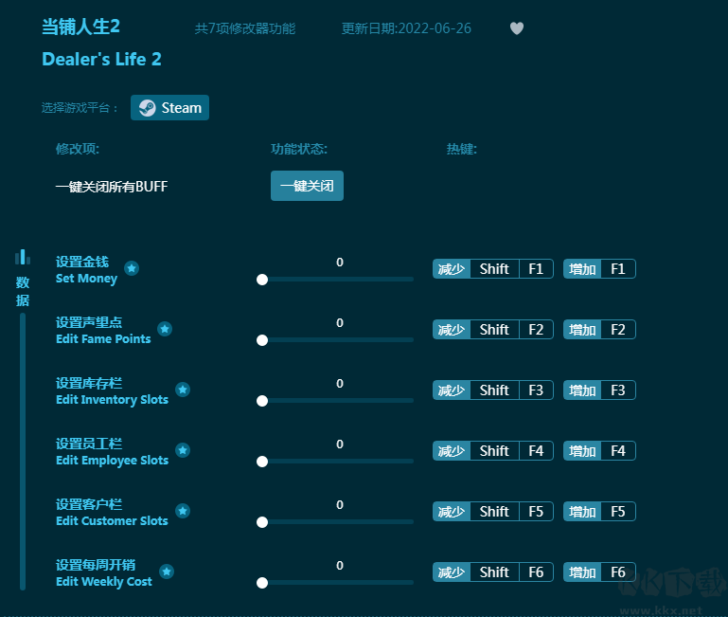Viewport: 728px width, 617px height.
Task: Click the star next to Edit Inventory Slots
Action: pos(183,390)
